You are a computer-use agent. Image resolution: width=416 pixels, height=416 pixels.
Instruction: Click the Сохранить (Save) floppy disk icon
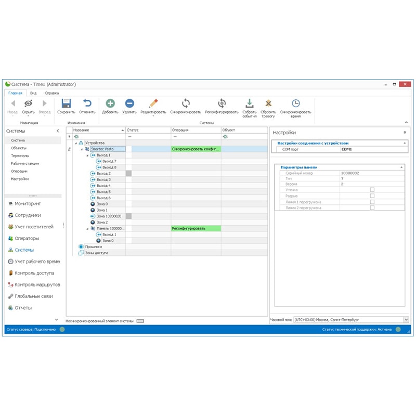pos(66,103)
